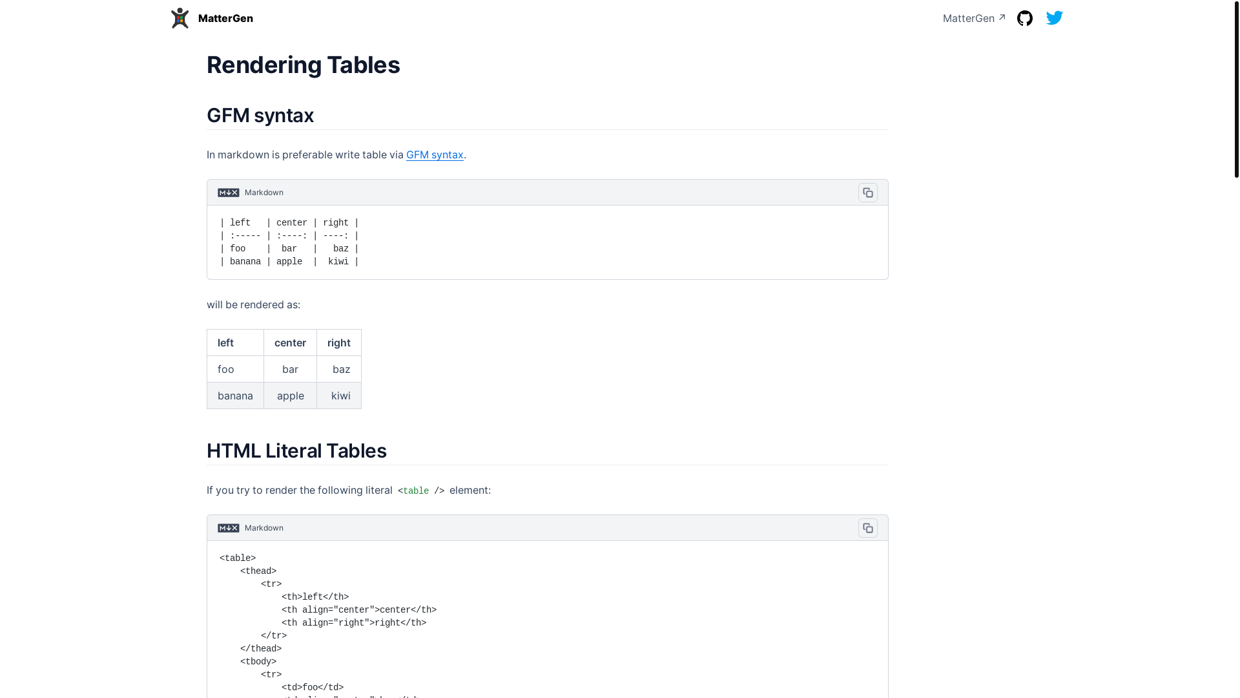The width and height of the screenshot is (1240, 698).
Task: Click the '</thead>' code line
Action: (x=261, y=649)
